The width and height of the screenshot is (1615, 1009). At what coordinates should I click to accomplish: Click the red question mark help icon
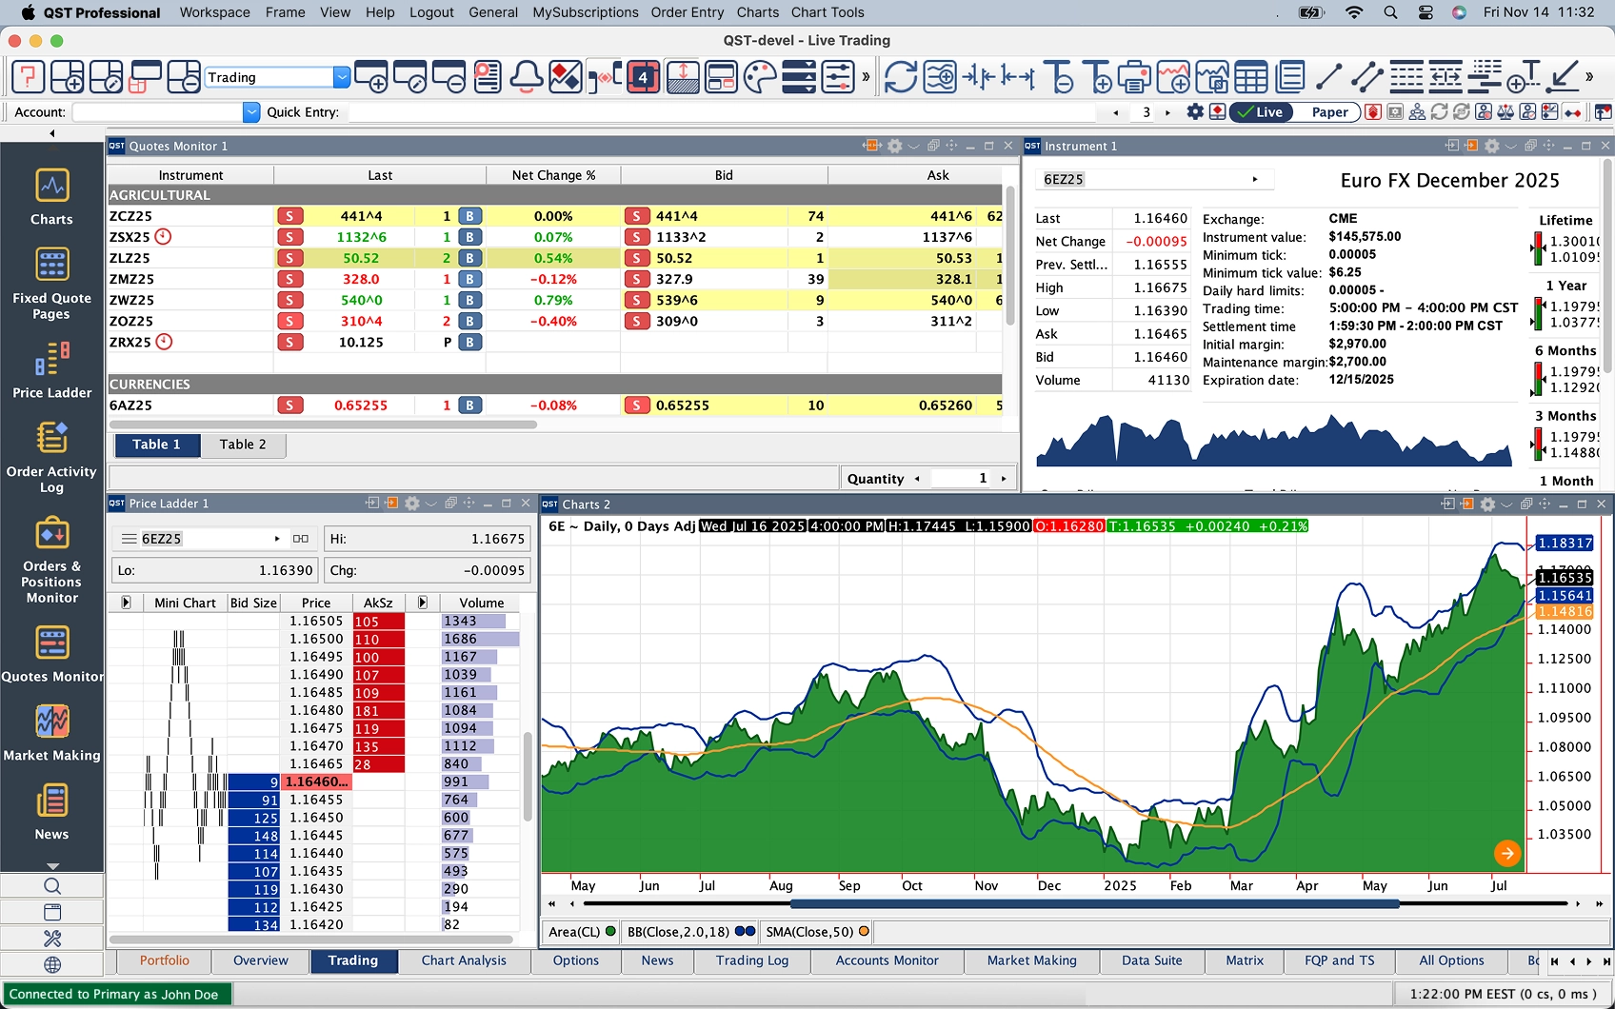click(x=28, y=76)
